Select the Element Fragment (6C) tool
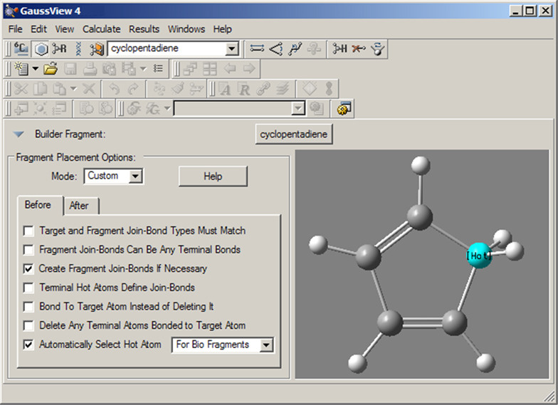 [x=21, y=49]
